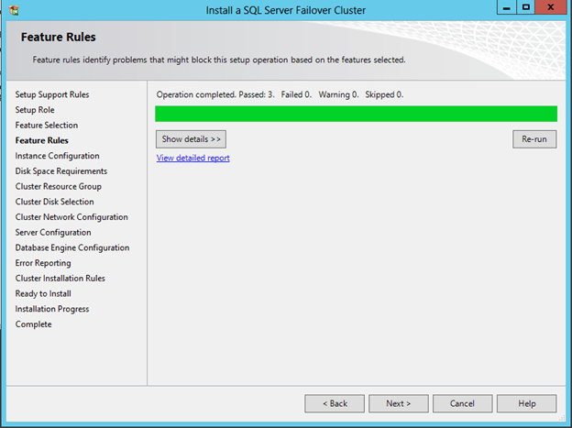Open Disk Space Requirements step
This screenshot has height=428, width=572.
pos(61,171)
